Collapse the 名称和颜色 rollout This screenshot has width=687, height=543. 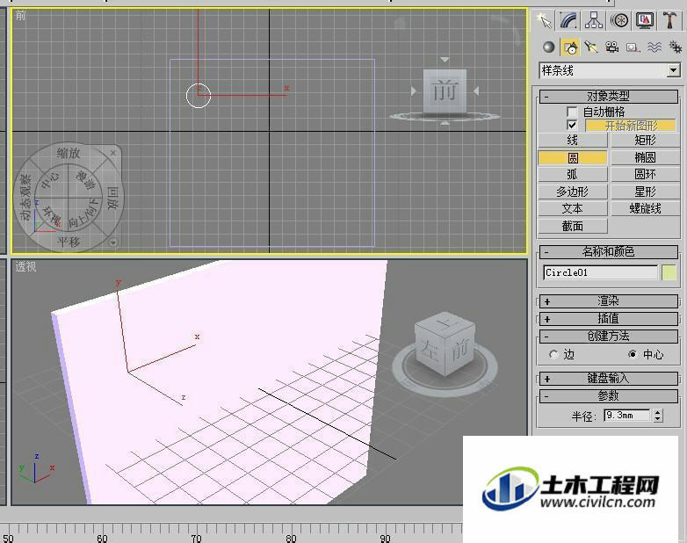609,251
